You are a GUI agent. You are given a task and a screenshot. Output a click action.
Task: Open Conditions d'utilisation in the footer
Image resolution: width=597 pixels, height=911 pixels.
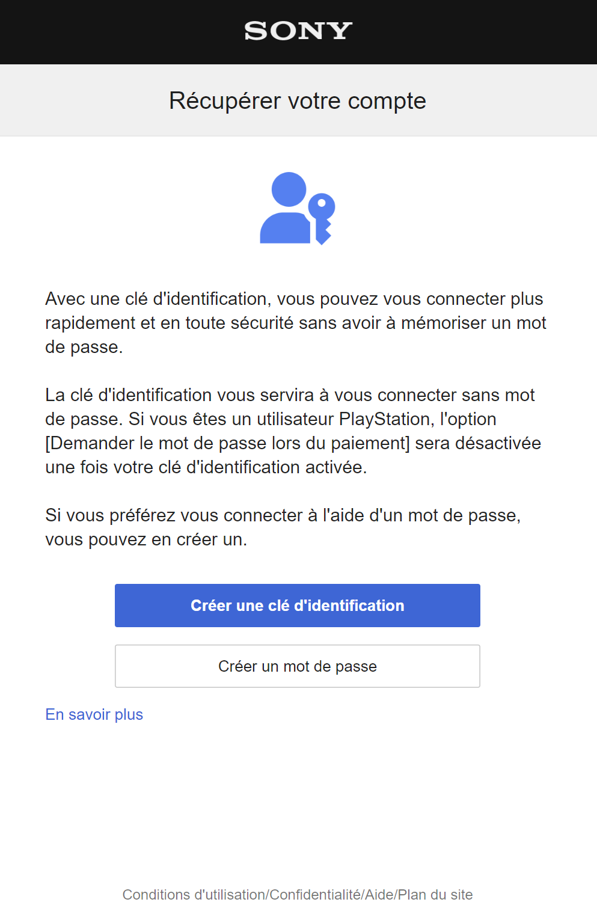(194, 895)
